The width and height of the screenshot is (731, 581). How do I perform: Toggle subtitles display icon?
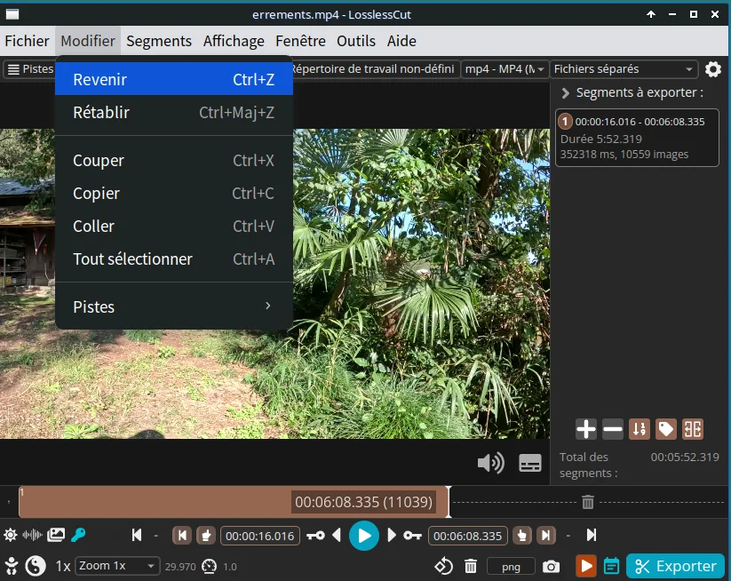pos(530,463)
